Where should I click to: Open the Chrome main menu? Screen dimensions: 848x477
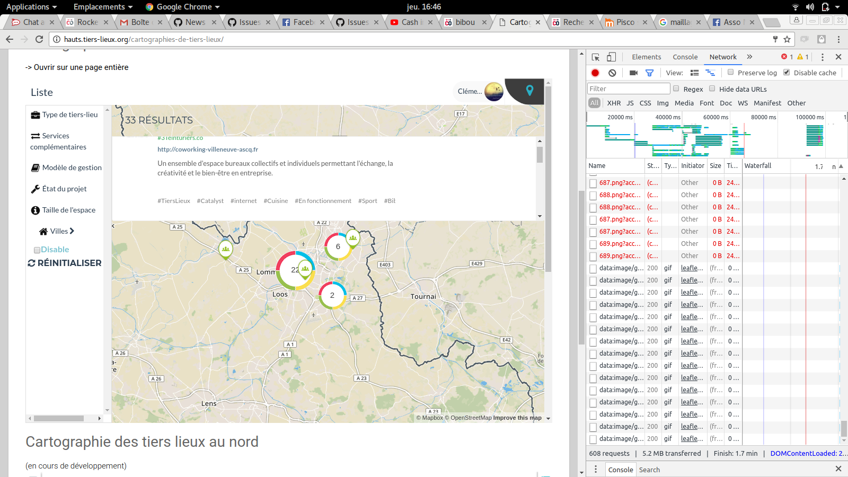tap(838, 39)
